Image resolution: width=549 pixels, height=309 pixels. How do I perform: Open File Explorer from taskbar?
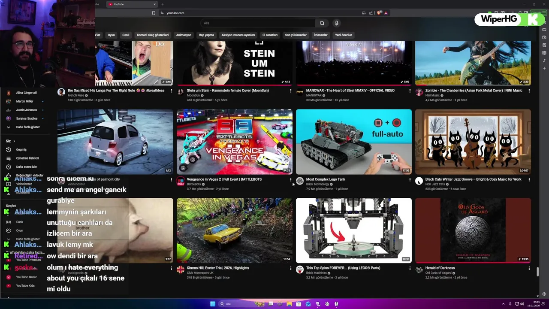pyautogui.click(x=290, y=304)
